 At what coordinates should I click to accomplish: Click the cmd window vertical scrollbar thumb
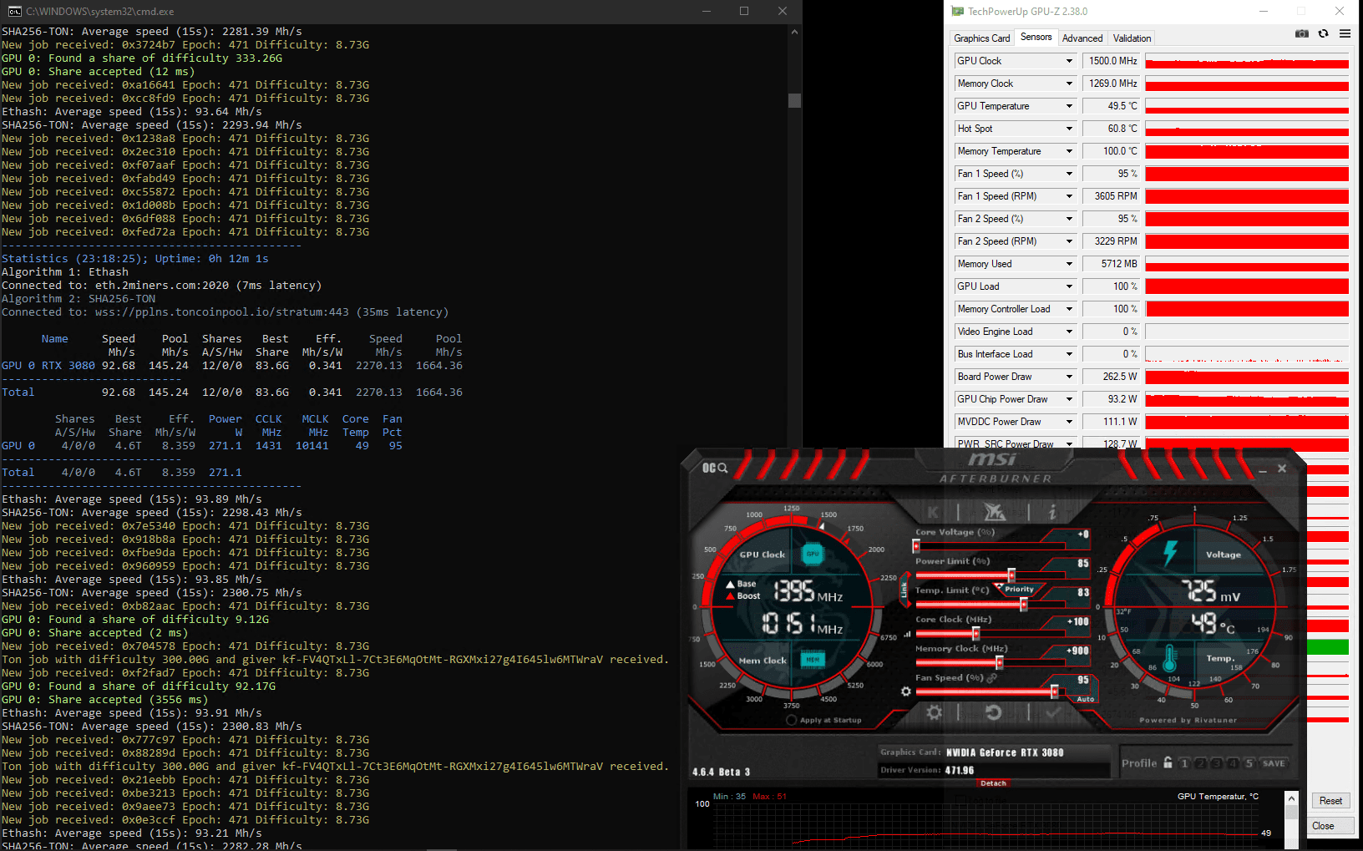pyautogui.click(x=794, y=100)
